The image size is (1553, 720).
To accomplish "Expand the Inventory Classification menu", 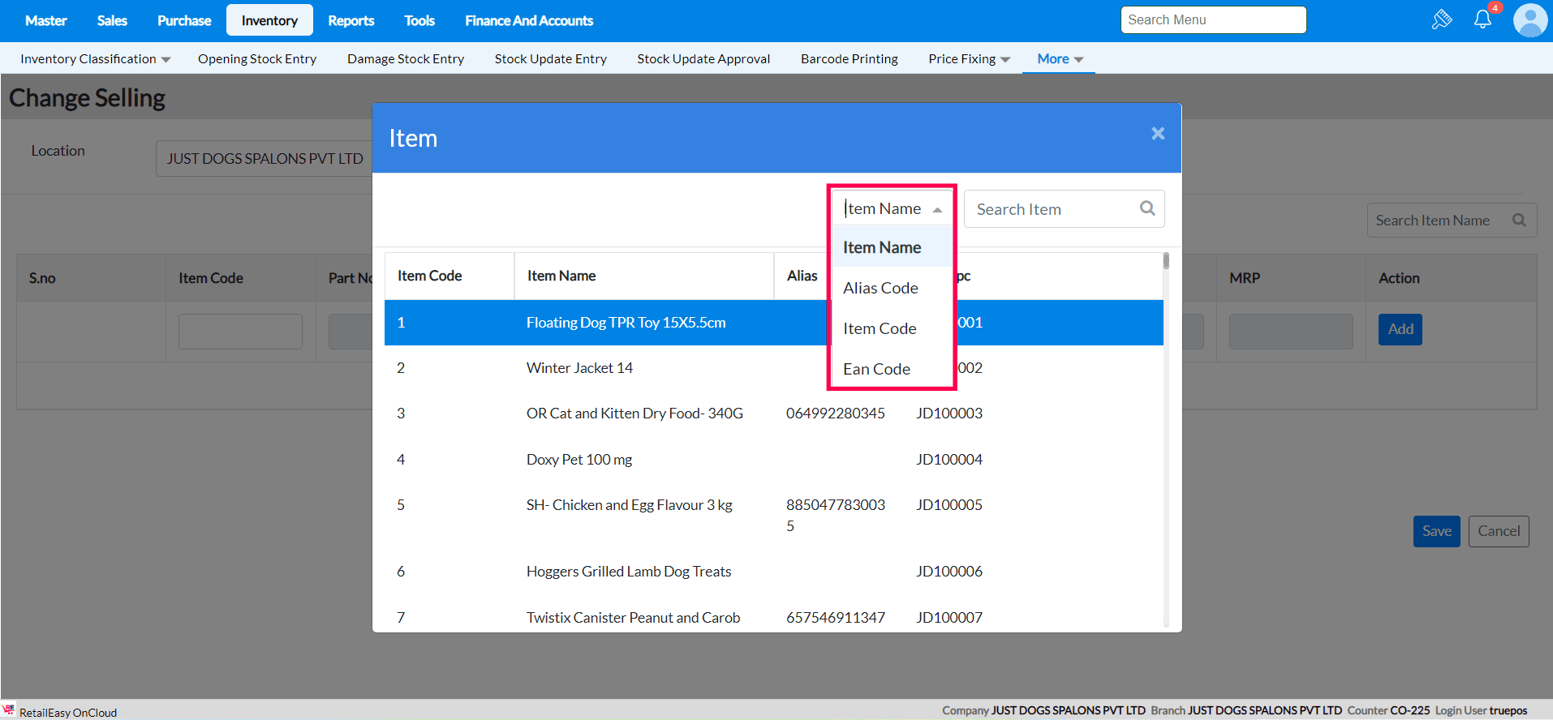I will 95,59.
